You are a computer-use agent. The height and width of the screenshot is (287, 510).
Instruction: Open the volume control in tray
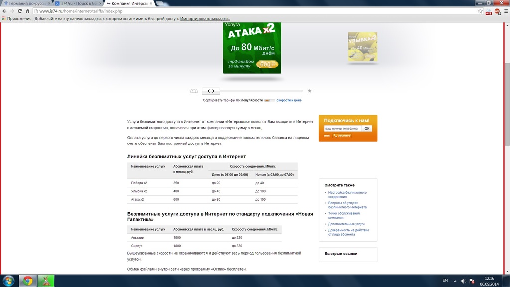click(464, 281)
